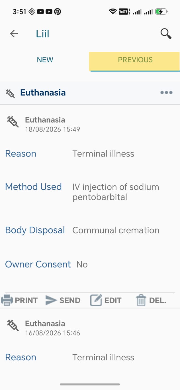180x390 pixels.
Task: Tap the Pinterest notification icon in status bar
Action: [x=58, y=12]
